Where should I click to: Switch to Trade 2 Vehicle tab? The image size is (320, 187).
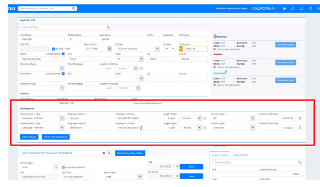coord(241,155)
